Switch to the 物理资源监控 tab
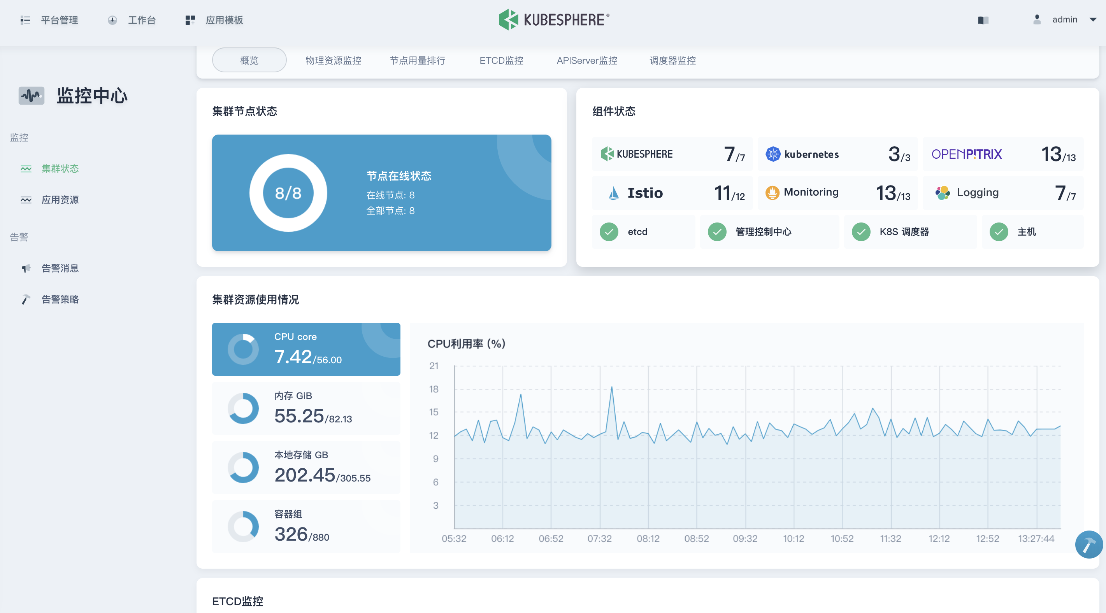This screenshot has width=1106, height=613. [x=333, y=61]
